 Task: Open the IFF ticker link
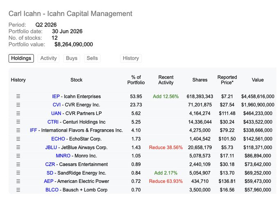click(34, 130)
